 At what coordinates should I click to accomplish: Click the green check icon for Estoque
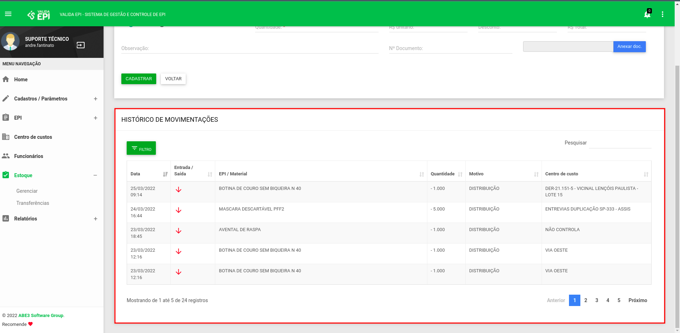click(x=6, y=175)
